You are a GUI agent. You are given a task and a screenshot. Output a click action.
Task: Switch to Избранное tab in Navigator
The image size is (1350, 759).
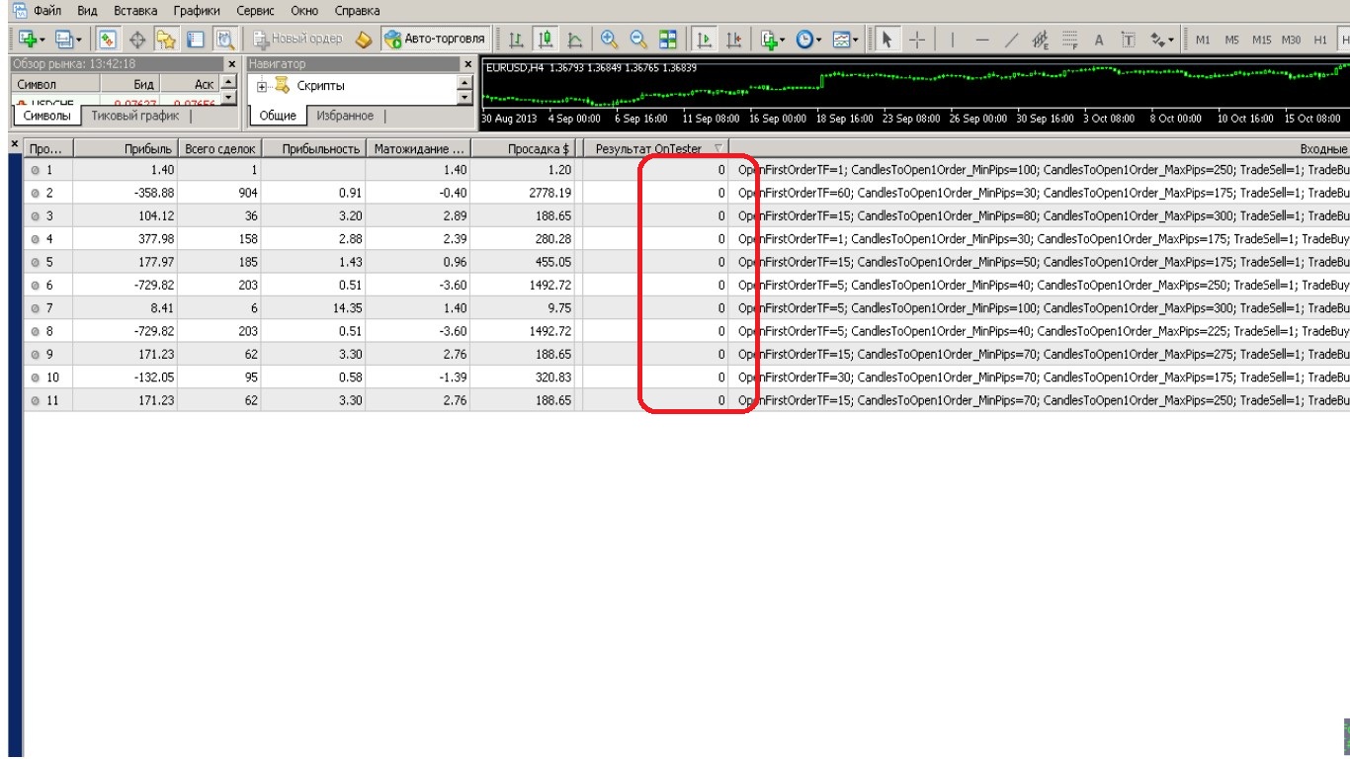(345, 116)
